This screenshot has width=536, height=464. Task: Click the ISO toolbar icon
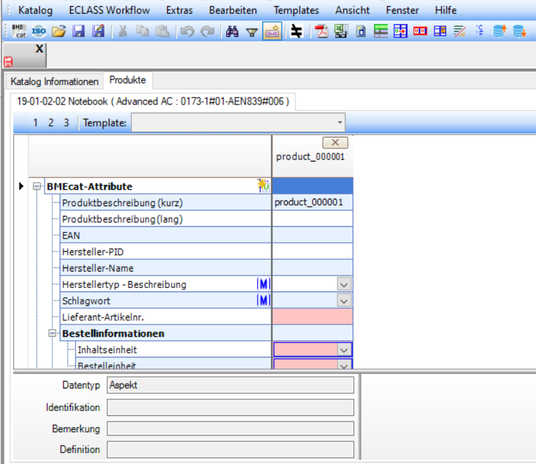39,31
